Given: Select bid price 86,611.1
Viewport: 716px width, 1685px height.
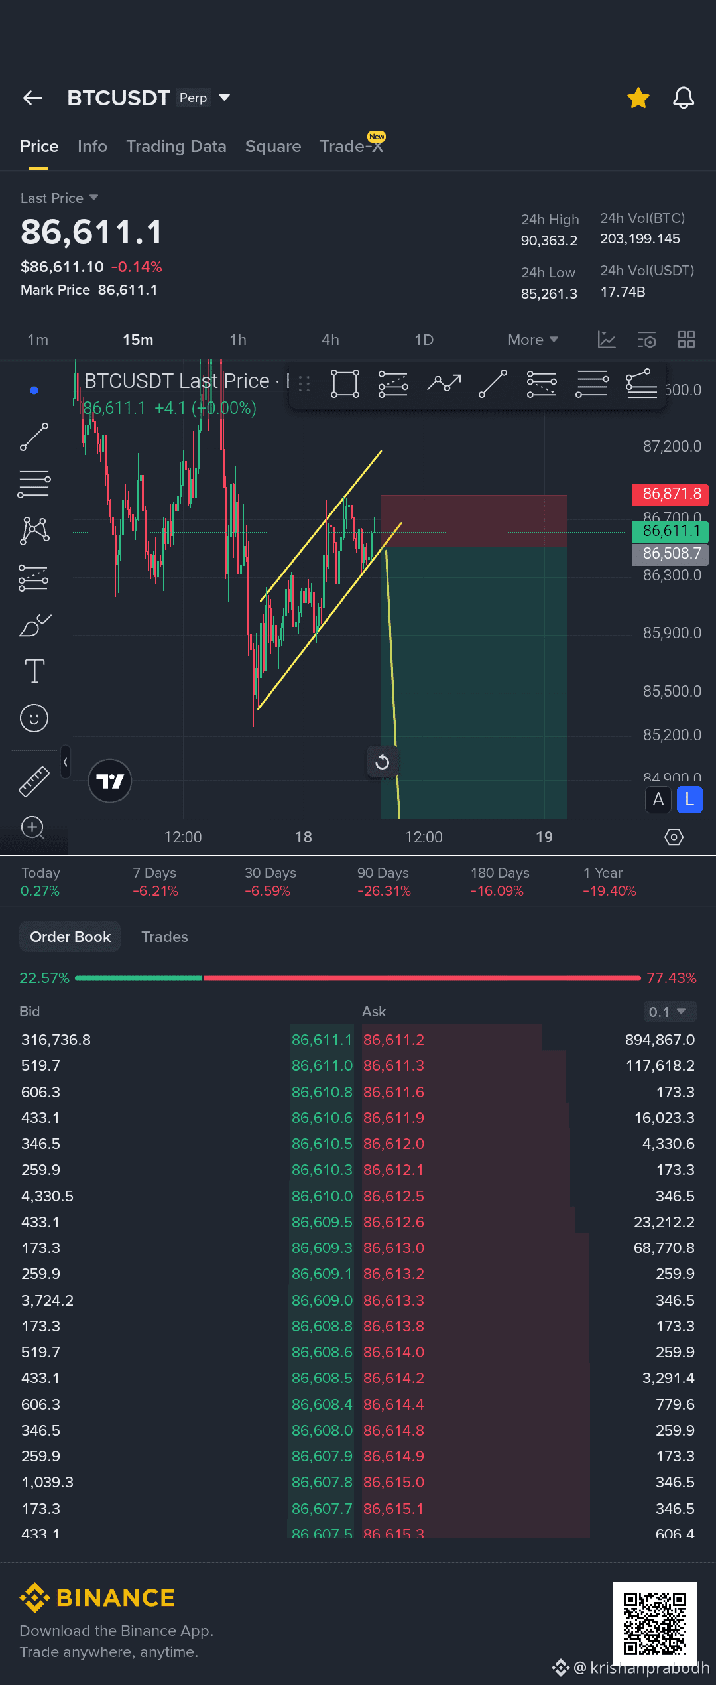Looking at the screenshot, I should (322, 1040).
